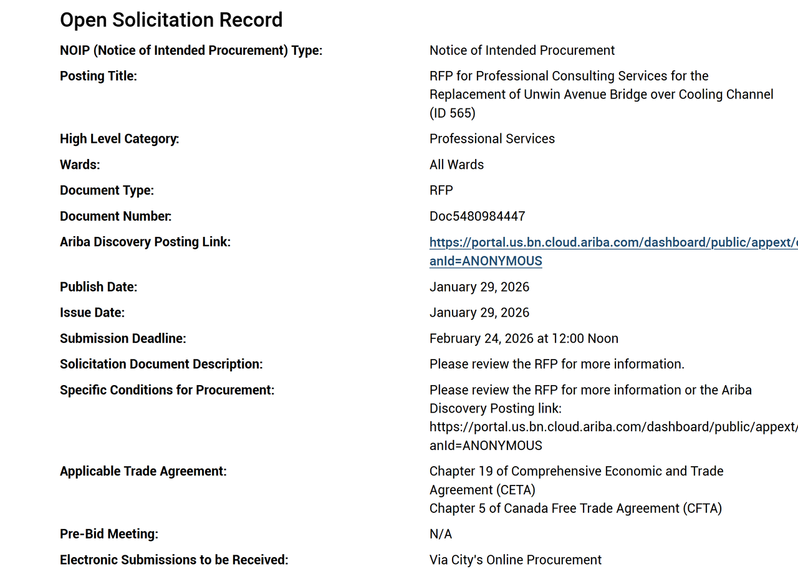Image resolution: width=798 pixels, height=569 pixels.
Task: Click the Canada Free Trade Agreement line
Action: point(575,509)
